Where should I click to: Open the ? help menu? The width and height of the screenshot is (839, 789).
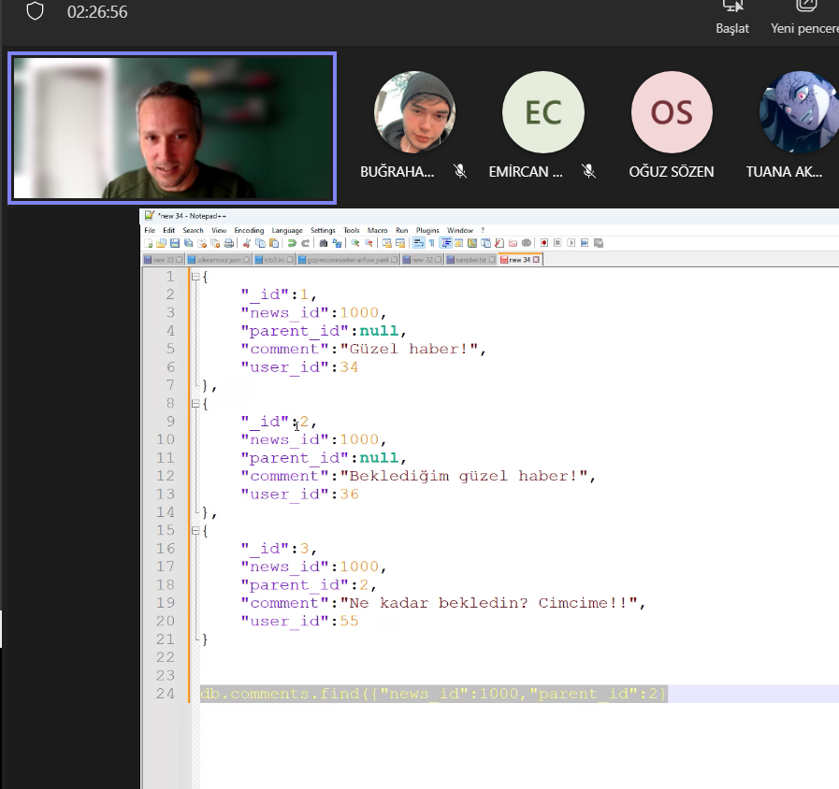pos(483,231)
